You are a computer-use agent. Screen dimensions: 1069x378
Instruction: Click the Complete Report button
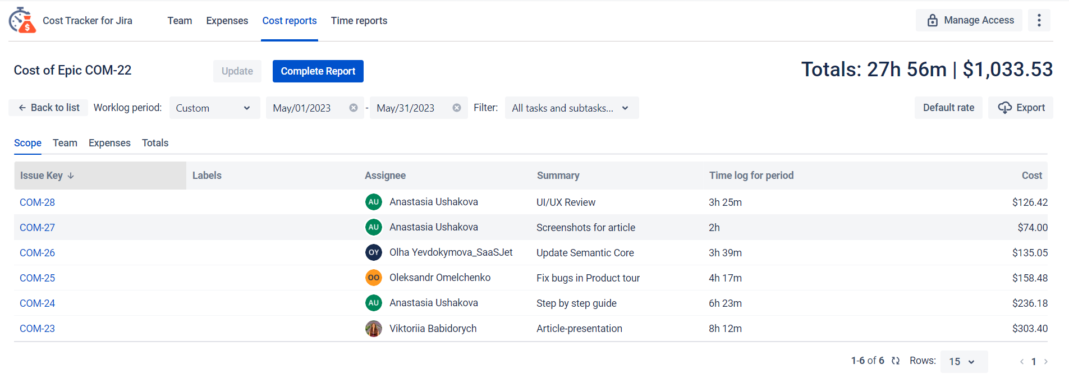click(x=318, y=71)
